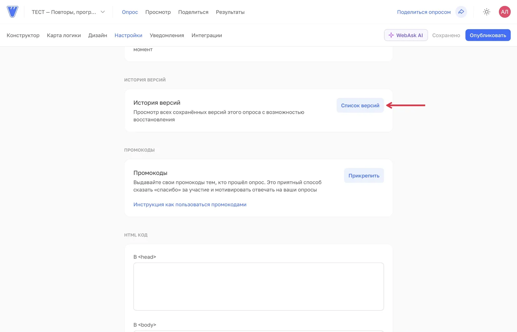Screen dimensions: 517x332
Task: Click the Сохранено status text
Action: 446,35
